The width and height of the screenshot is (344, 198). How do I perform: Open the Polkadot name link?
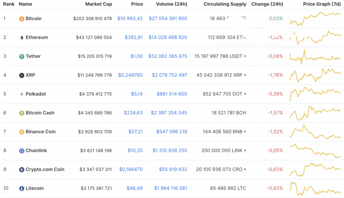36,94
